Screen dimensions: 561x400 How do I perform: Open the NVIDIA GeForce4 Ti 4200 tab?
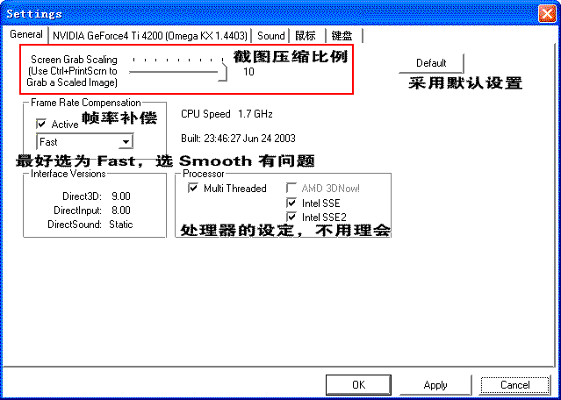[x=149, y=36]
